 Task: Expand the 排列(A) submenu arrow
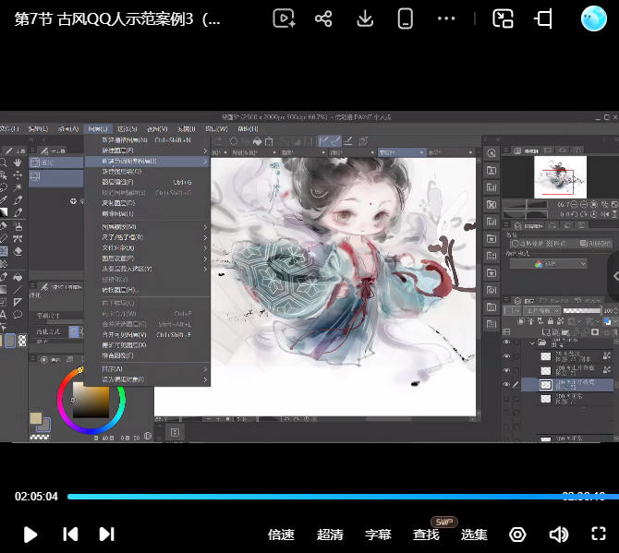click(x=205, y=369)
